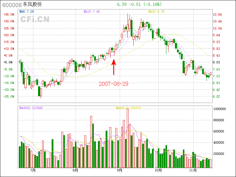The width and height of the screenshot is (236, 177).
Task: Select the stock name 东风股份
Action: click(x=32, y=4)
